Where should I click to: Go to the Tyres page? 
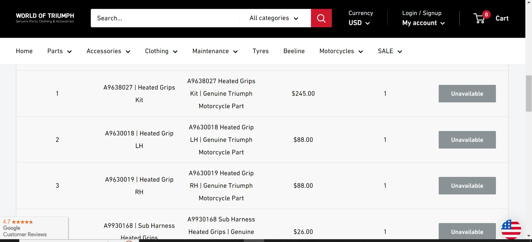click(x=260, y=51)
